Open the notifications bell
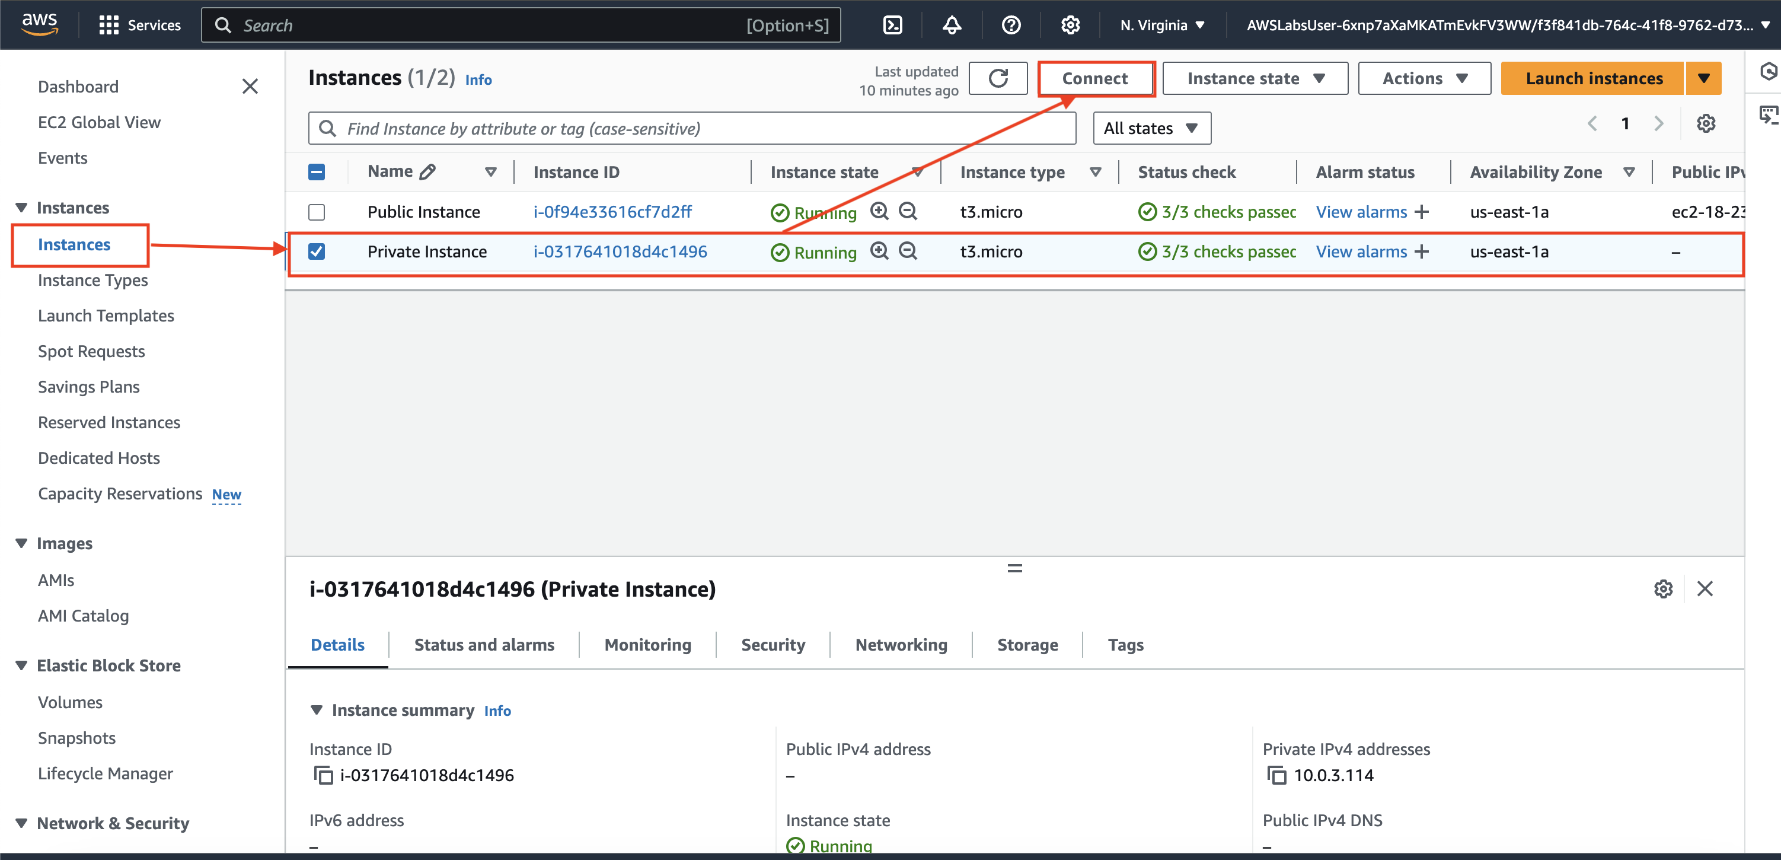This screenshot has width=1781, height=860. 952,26
